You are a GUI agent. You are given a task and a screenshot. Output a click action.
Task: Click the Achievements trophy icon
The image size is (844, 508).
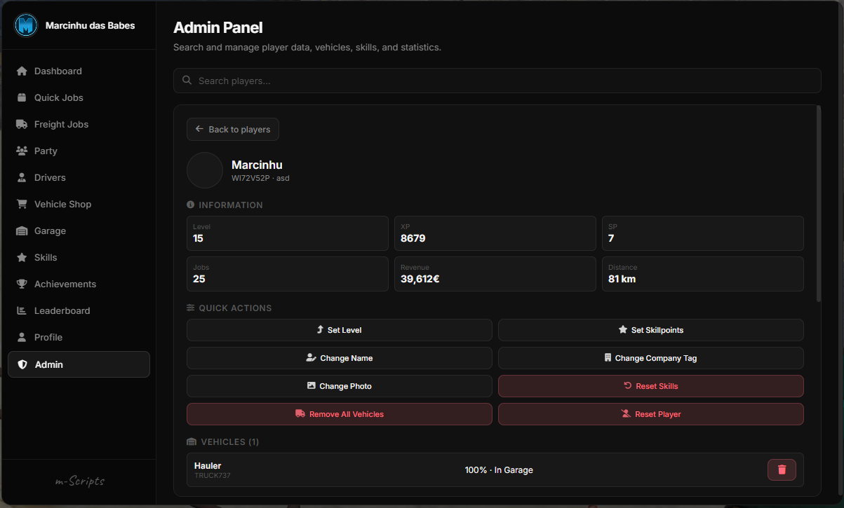(22, 284)
